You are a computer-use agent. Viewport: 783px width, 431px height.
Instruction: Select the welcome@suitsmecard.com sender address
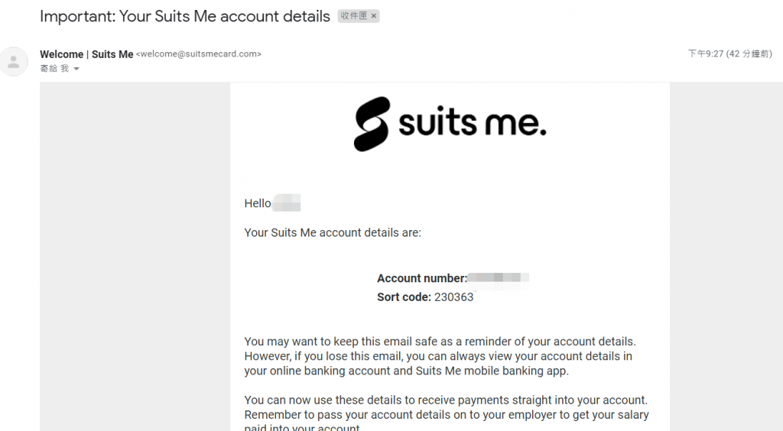click(x=198, y=53)
